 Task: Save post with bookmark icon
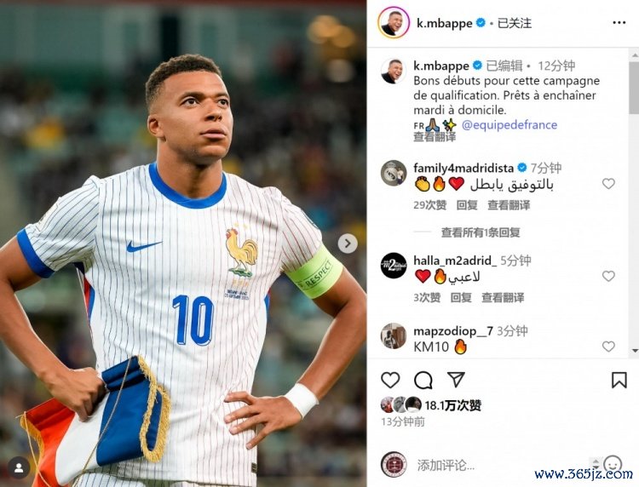coord(619,380)
